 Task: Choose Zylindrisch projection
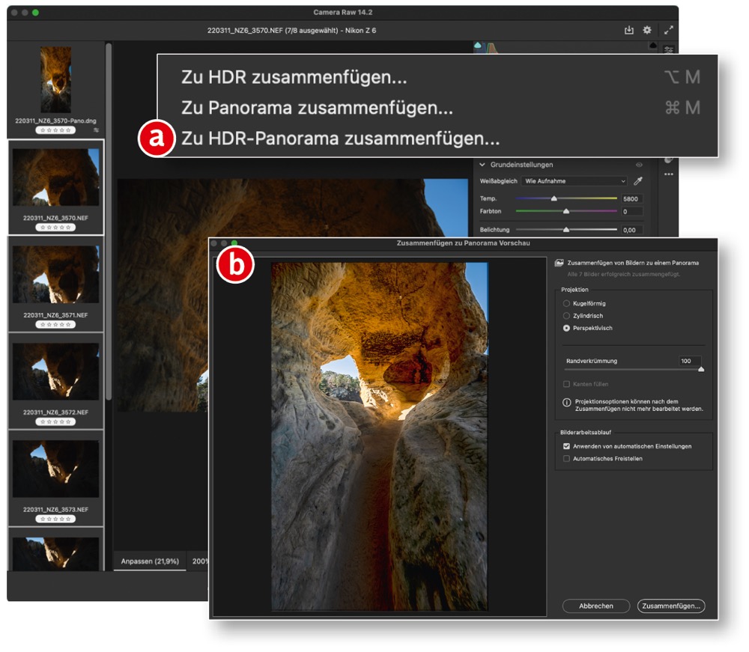pyautogui.click(x=566, y=316)
